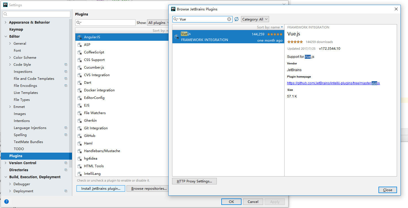This screenshot has width=408, height=208.
Task: Click the refresh plugin list icon
Action: point(236,19)
